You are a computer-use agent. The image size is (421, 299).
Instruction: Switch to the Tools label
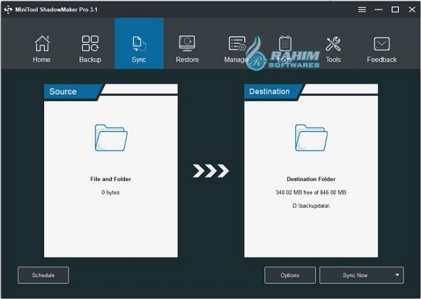click(333, 60)
